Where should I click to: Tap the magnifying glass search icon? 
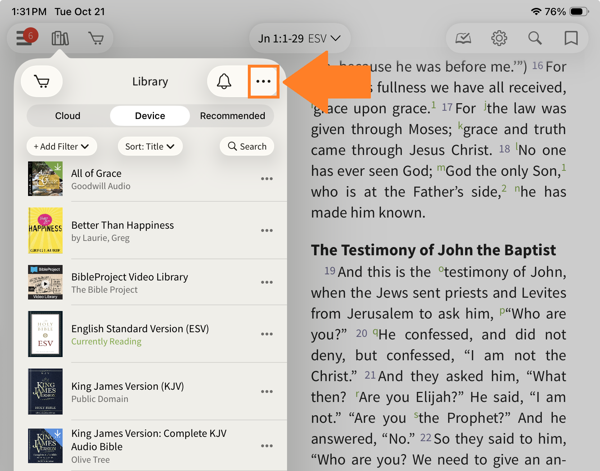(x=535, y=38)
